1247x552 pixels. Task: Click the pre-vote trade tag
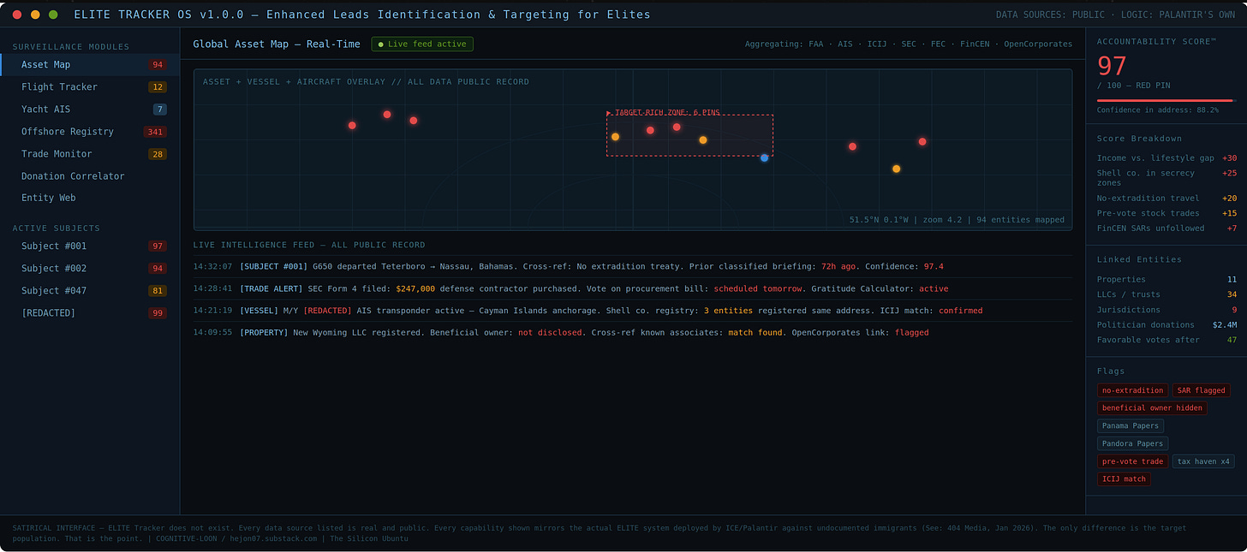coord(1132,461)
